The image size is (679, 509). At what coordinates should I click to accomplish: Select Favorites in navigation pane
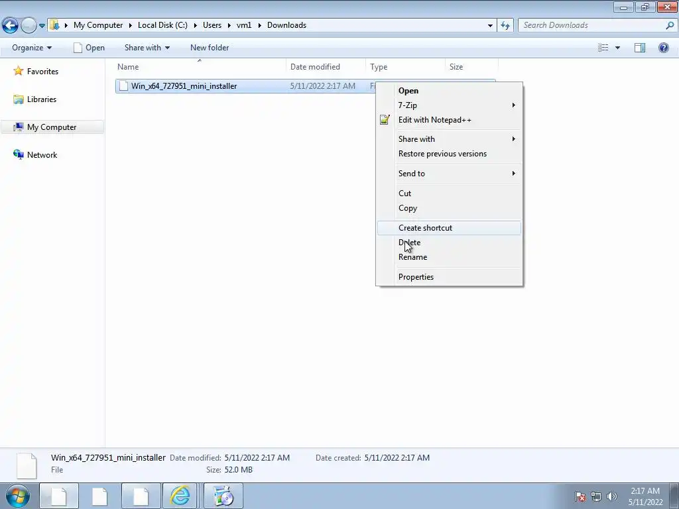(42, 72)
